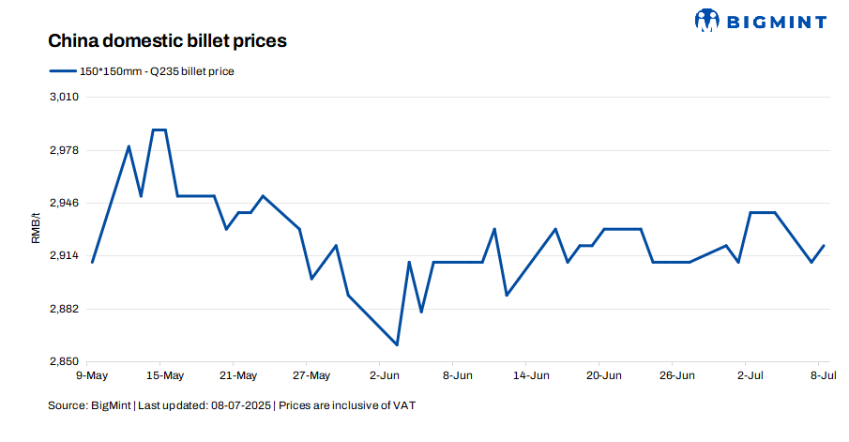
Task: Click the 2,946 y-axis tick label
Action: (64, 203)
